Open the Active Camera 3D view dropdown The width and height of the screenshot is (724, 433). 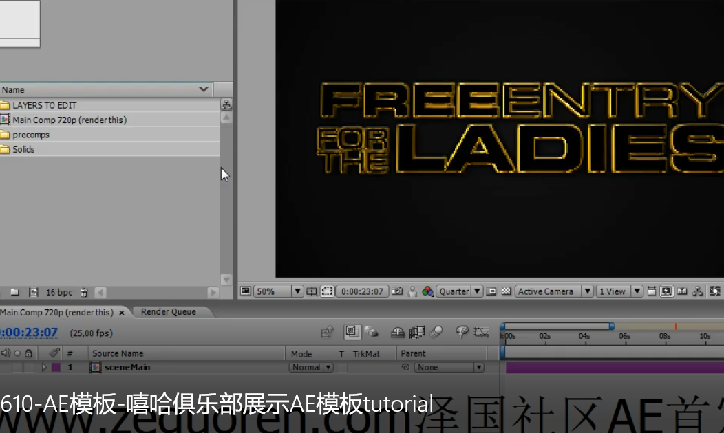(553, 291)
